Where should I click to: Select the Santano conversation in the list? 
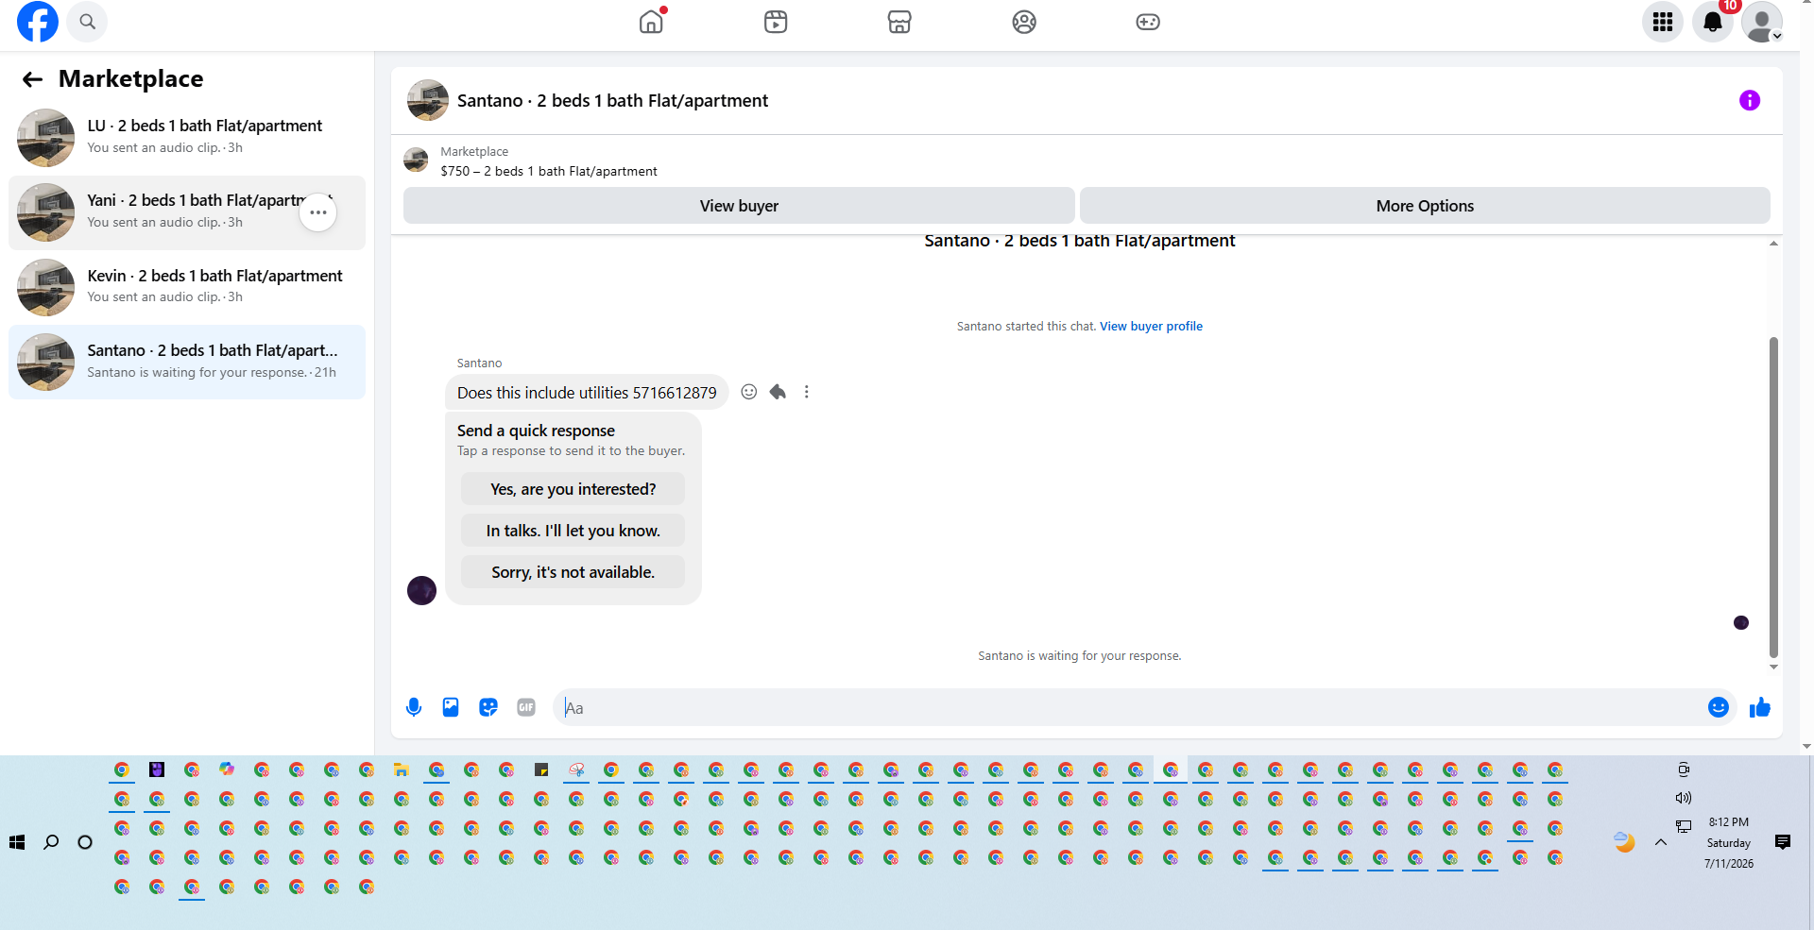click(187, 362)
